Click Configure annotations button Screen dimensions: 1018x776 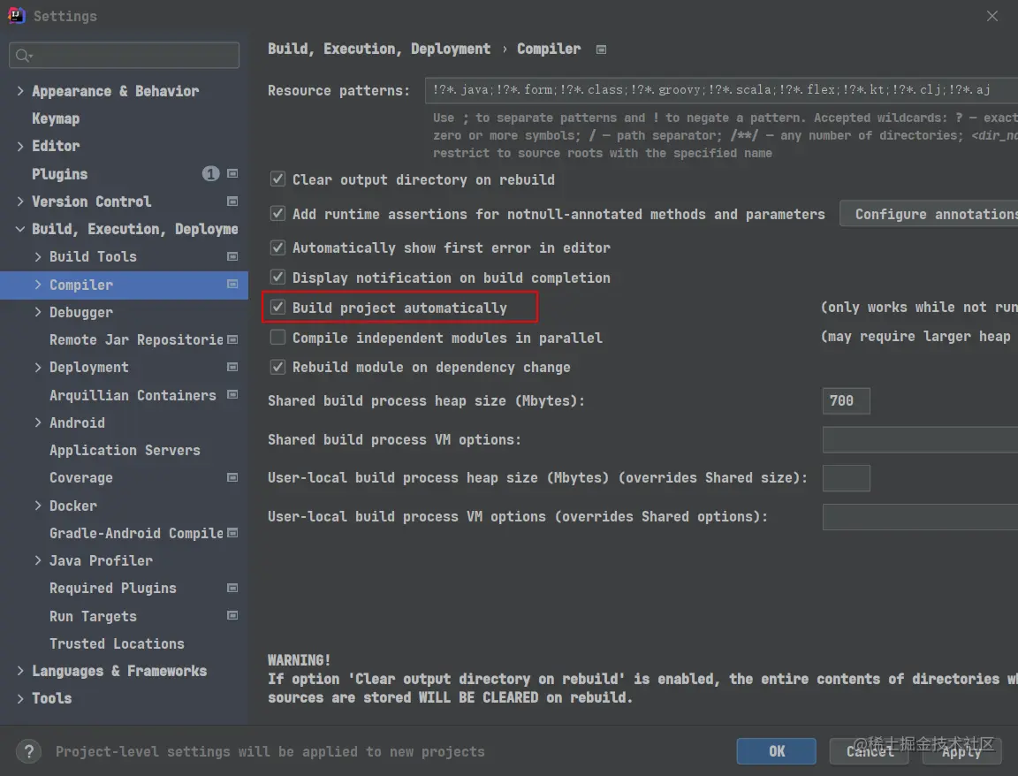click(x=930, y=214)
